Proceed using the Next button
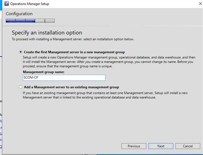 click(x=161, y=146)
